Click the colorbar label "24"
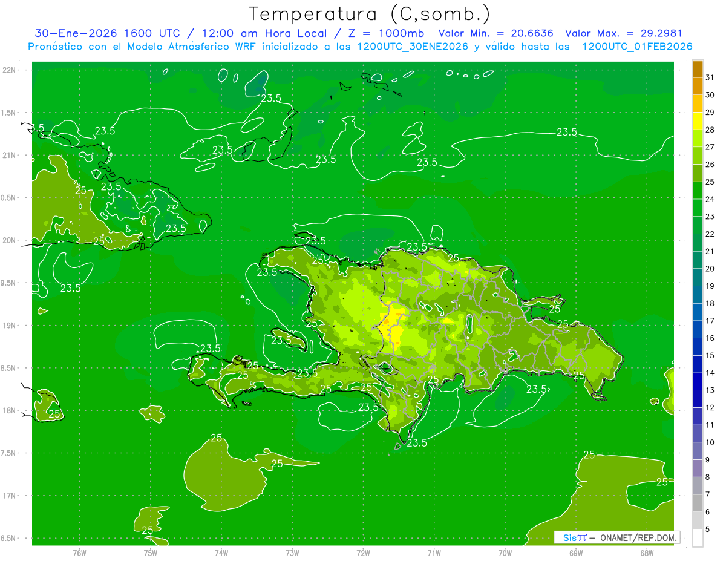 click(710, 198)
